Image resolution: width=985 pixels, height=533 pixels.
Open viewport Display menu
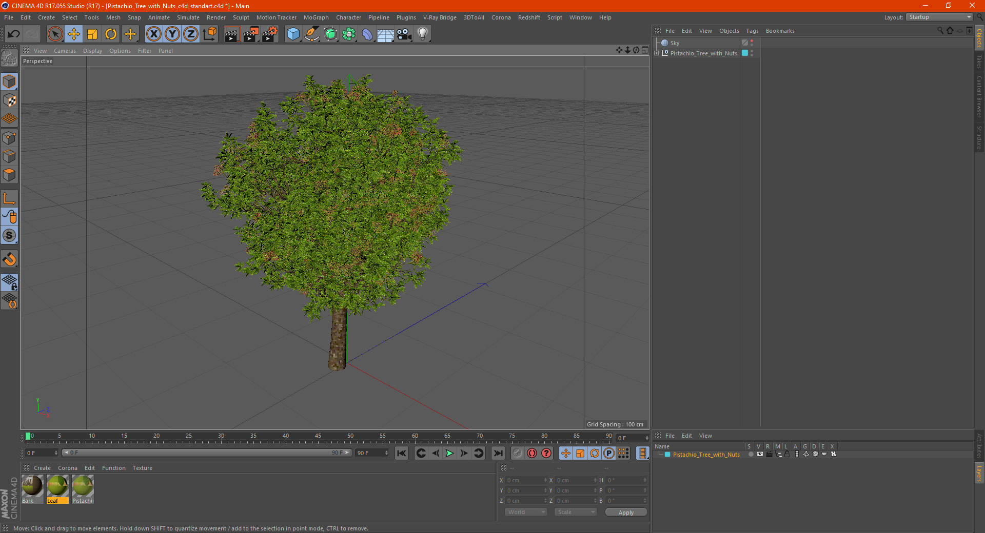click(x=92, y=51)
